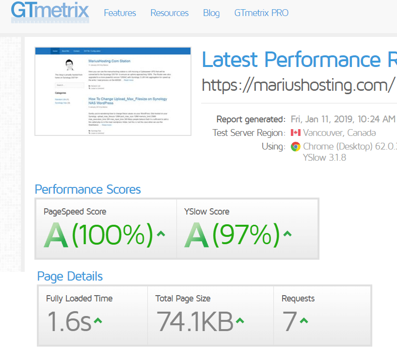Click the Performance Scores heading
This screenshot has height=350, width=397.
(88, 189)
